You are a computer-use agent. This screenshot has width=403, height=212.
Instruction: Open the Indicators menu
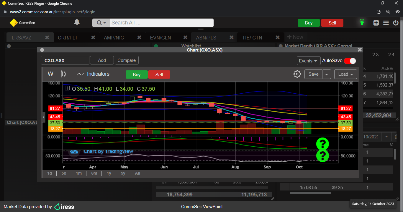(93, 74)
